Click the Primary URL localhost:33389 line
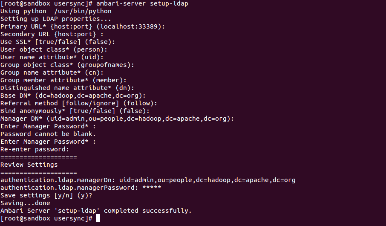 83,26
